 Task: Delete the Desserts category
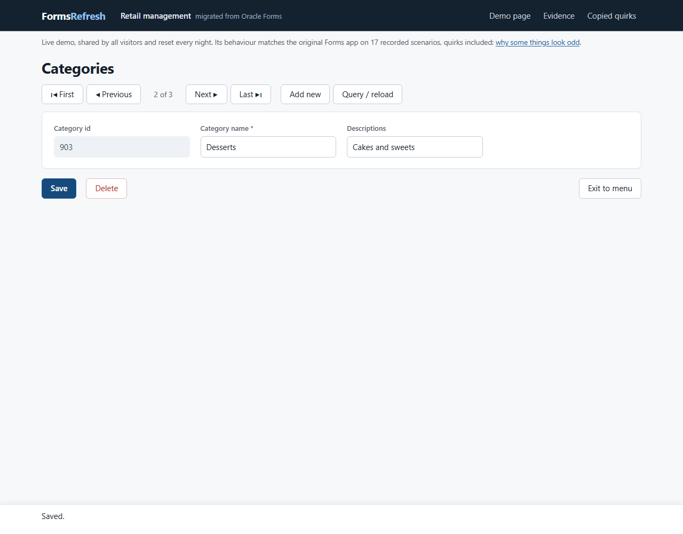(107, 189)
